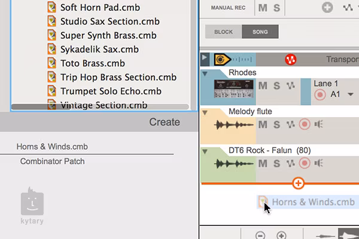Switch to Song view
This screenshot has height=239, width=359.
[x=260, y=32]
